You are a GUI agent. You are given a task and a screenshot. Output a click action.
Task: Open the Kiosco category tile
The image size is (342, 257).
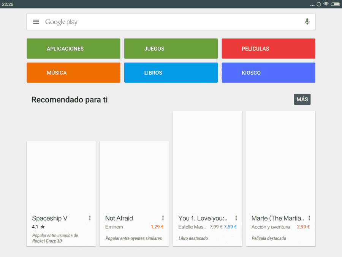[269, 73]
